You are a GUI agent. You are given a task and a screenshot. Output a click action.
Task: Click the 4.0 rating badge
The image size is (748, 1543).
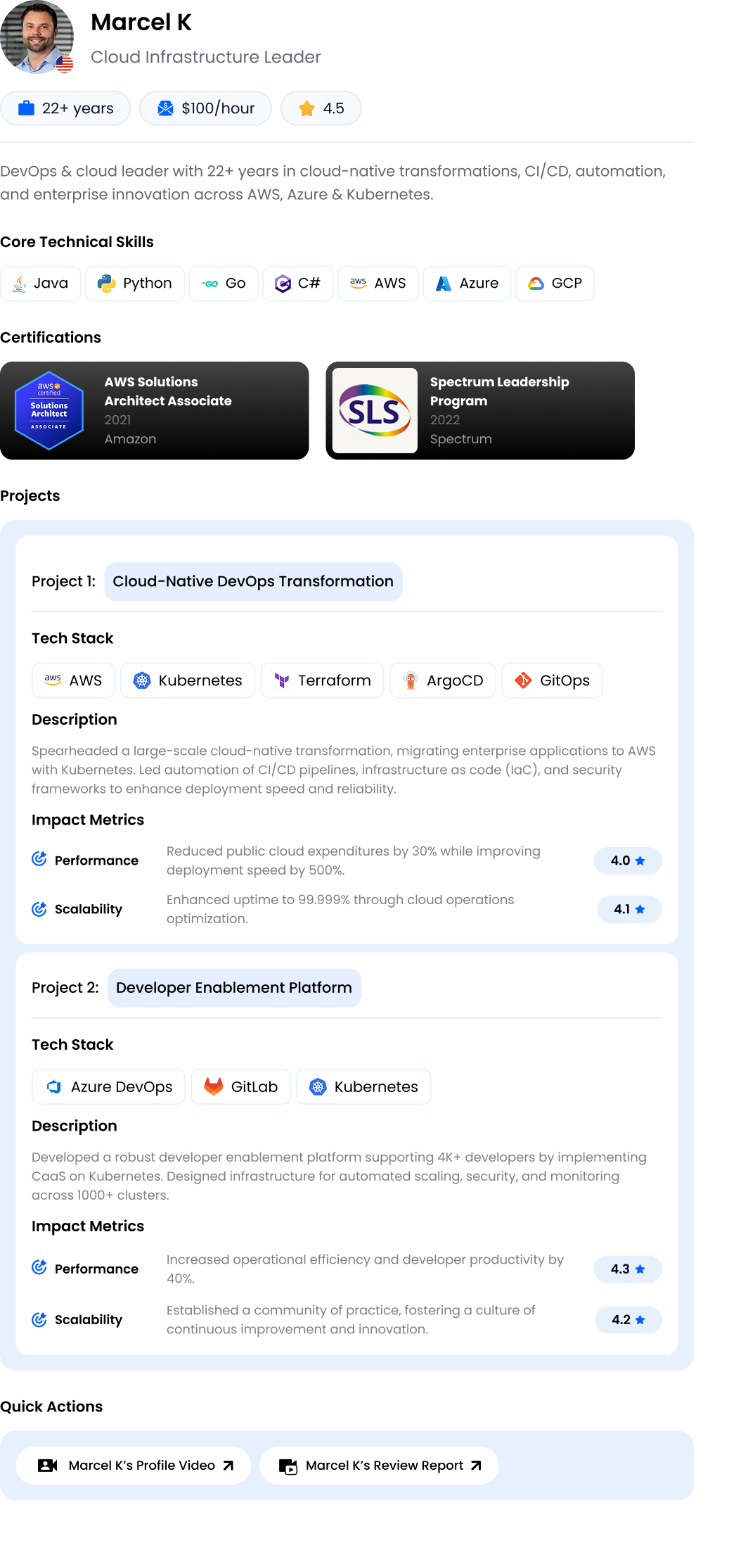[628, 861]
